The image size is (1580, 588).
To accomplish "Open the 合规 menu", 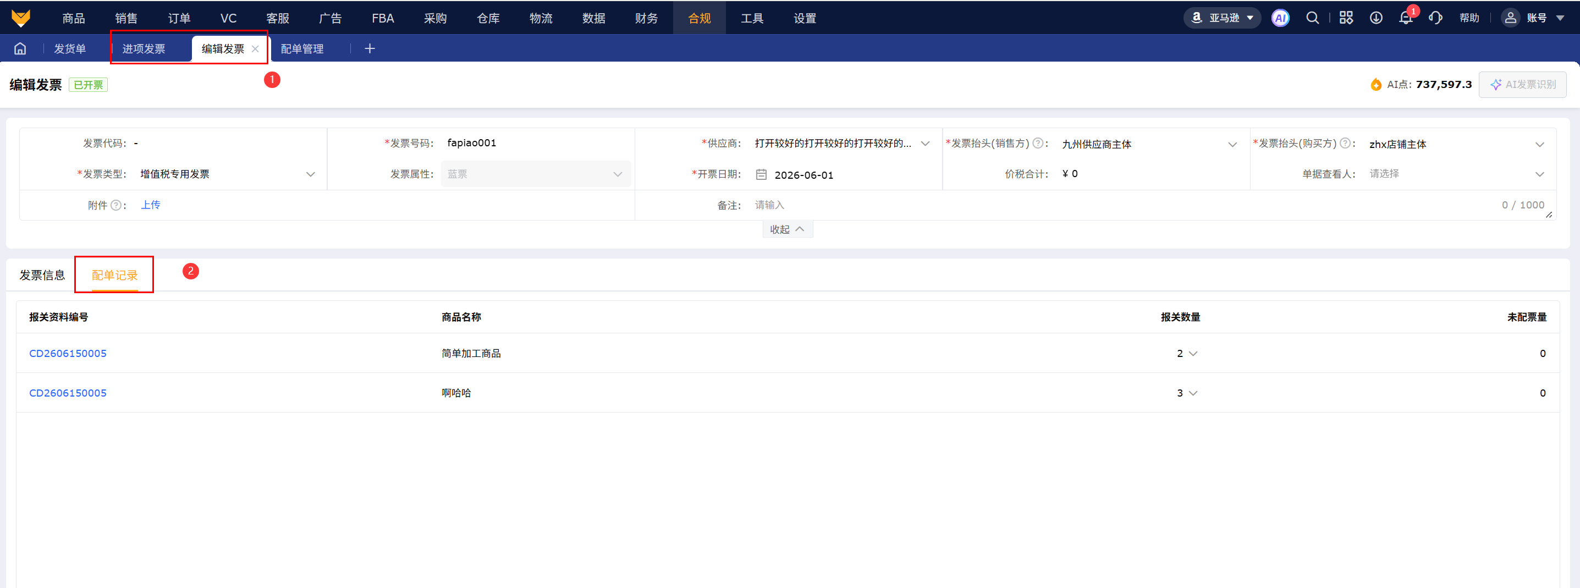I will (x=699, y=18).
